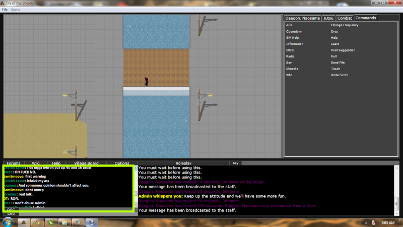Click the Change Frequency command
Image resolution: width=403 pixels, height=227 pixels.
tap(345, 25)
